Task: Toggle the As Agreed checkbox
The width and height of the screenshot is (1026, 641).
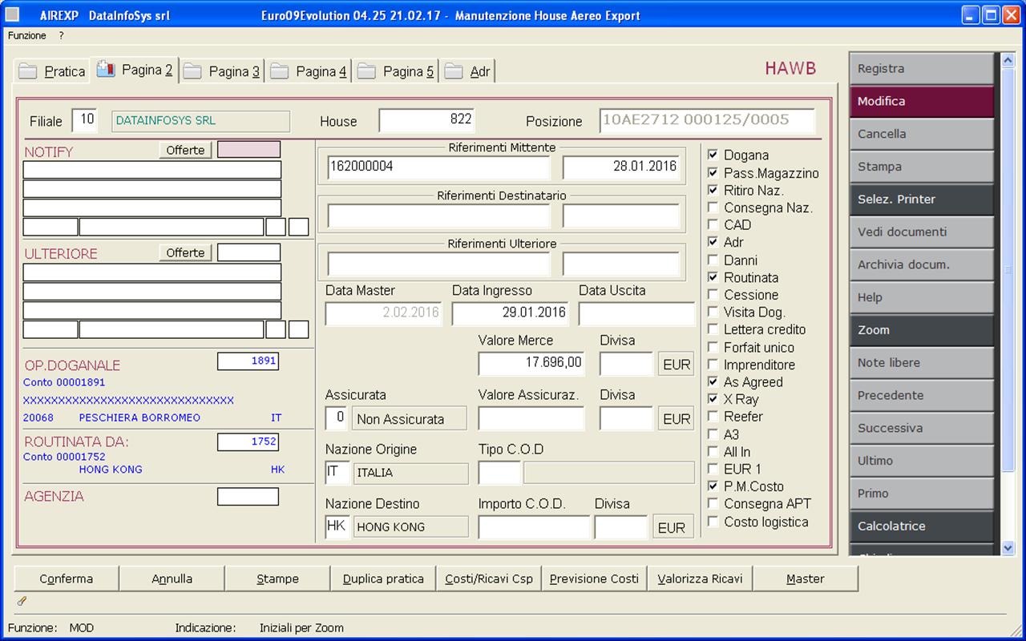Action: [x=713, y=382]
